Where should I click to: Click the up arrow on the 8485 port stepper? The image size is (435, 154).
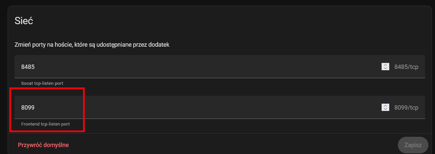pos(385,65)
